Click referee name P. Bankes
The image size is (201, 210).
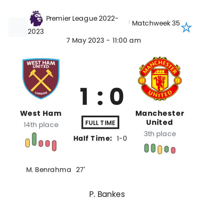click(x=107, y=194)
